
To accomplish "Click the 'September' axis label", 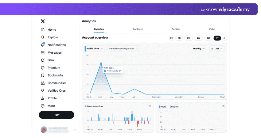I will 156,97.
